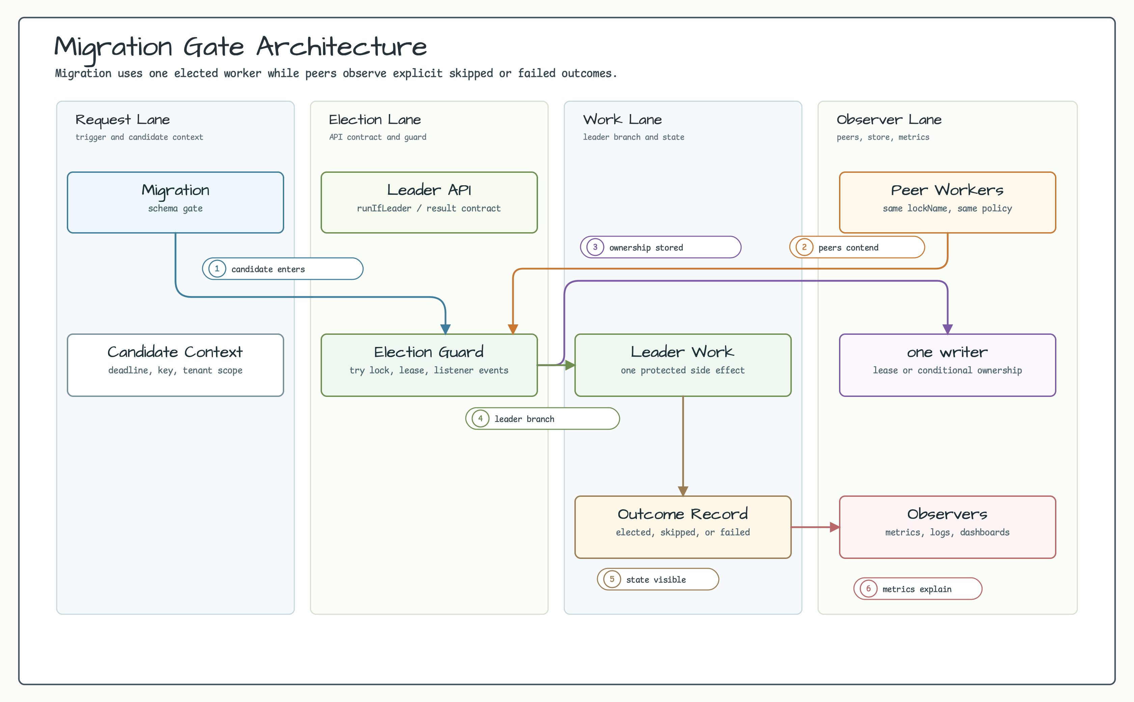This screenshot has width=1134, height=702.
Task: Click step 5 number badge
Action: (612, 579)
